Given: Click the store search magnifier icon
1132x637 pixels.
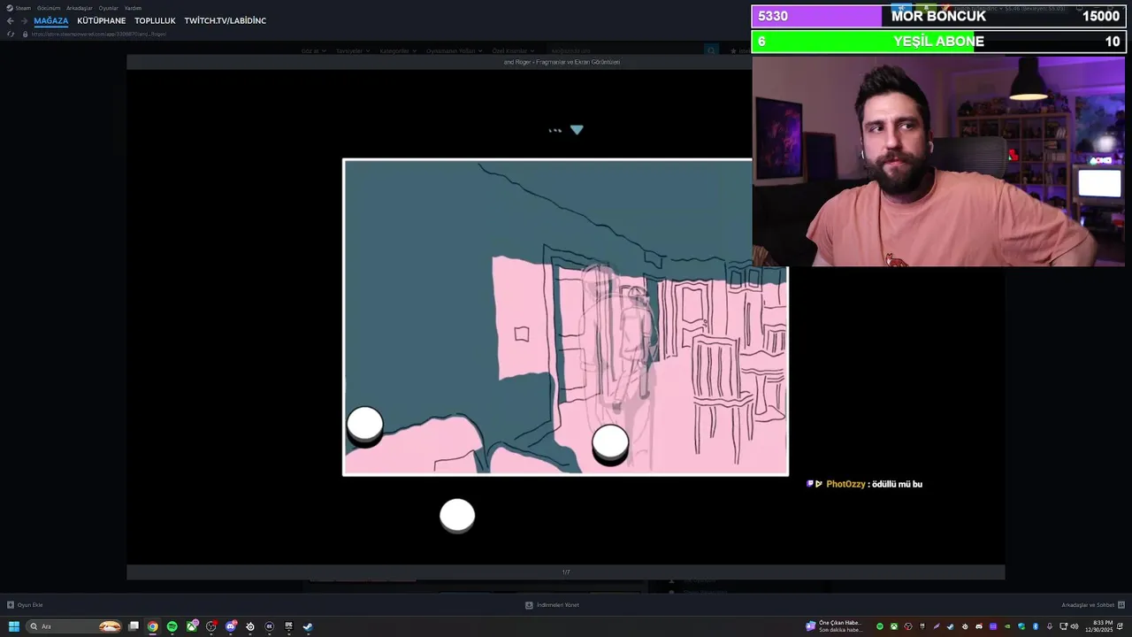Looking at the screenshot, I should pos(711,50).
